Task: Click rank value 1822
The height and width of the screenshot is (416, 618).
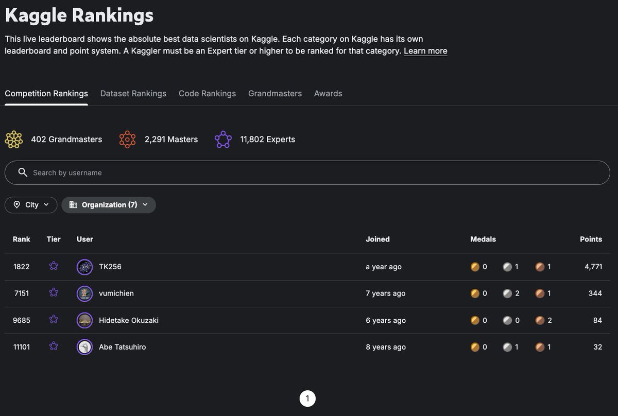Action: click(x=22, y=267)
